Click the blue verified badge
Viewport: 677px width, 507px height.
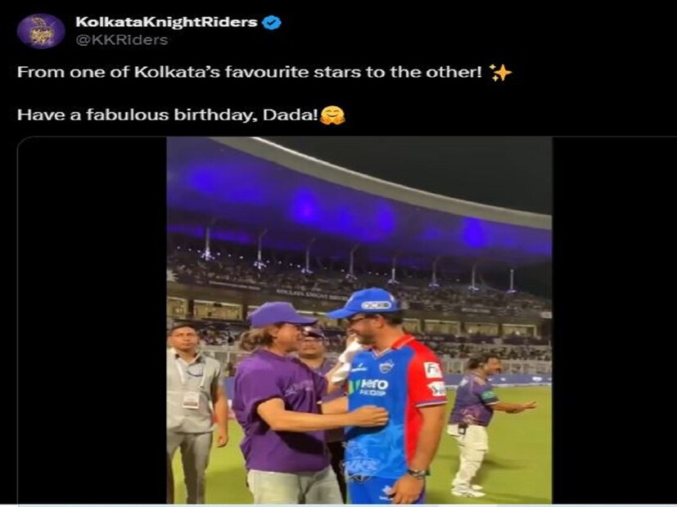pos(272,23)
